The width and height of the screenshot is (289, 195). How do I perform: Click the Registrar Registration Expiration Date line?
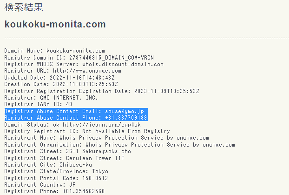(101, 91)
